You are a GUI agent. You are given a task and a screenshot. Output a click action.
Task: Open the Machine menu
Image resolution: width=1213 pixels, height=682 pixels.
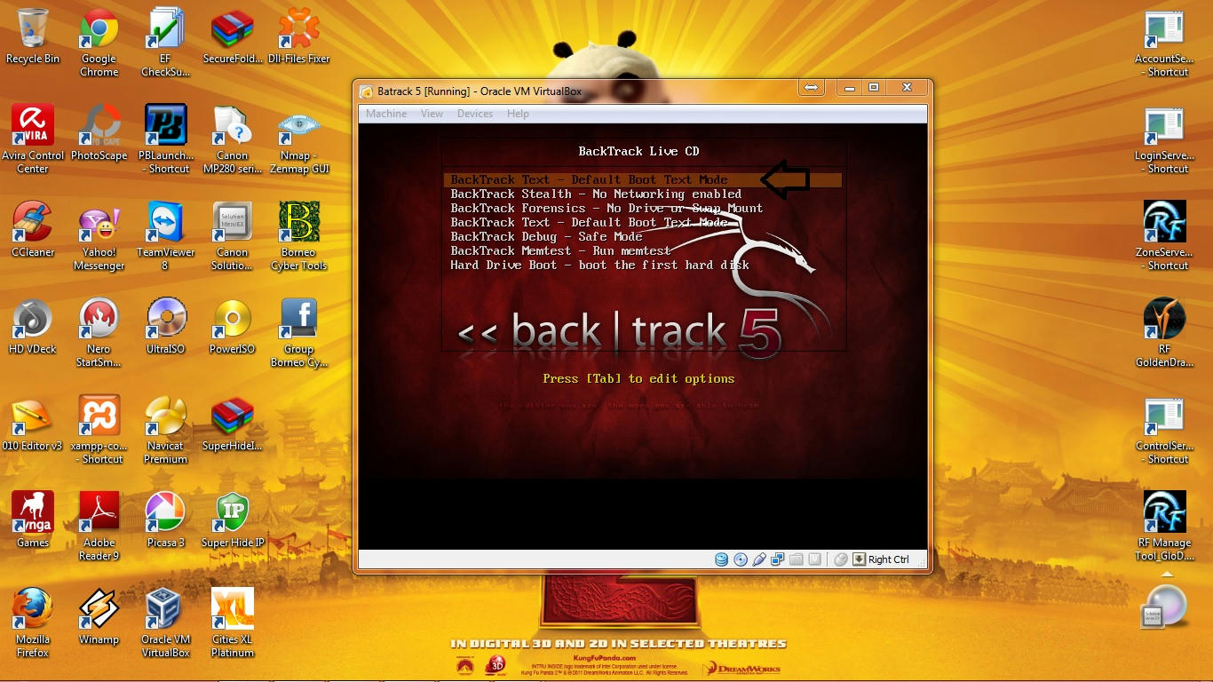[385, 114]
